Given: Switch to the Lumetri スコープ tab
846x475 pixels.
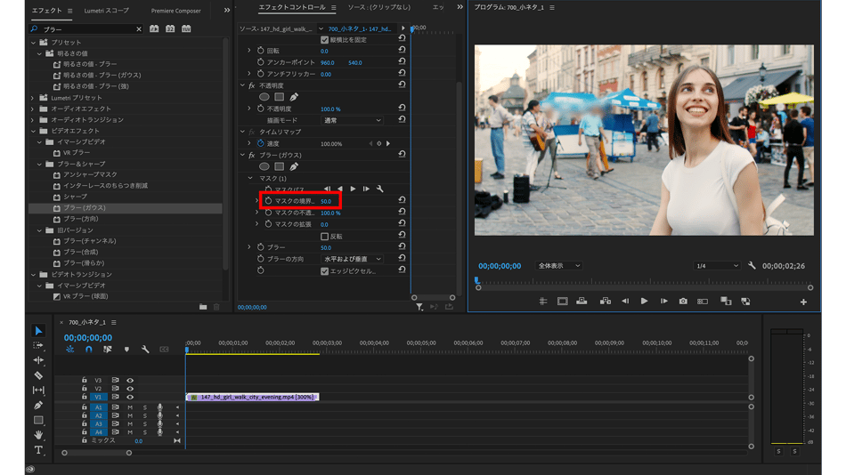Looking at the screenshot, I should tap(106, 11).
